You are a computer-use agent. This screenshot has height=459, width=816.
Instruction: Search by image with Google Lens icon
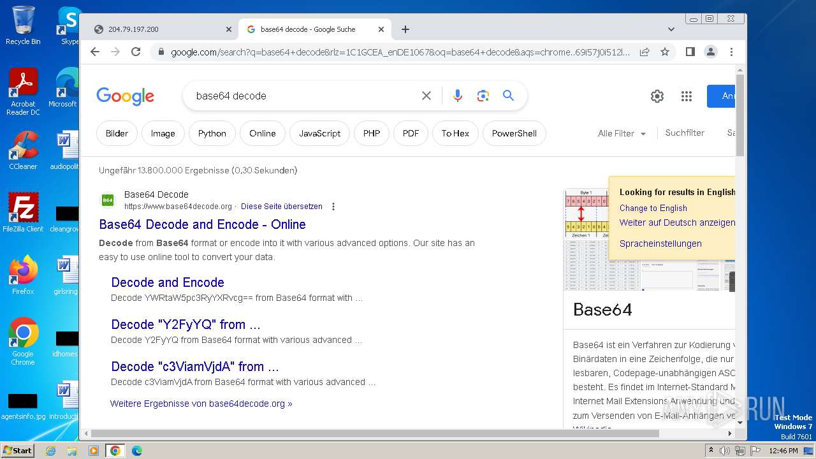pos(483,96)
